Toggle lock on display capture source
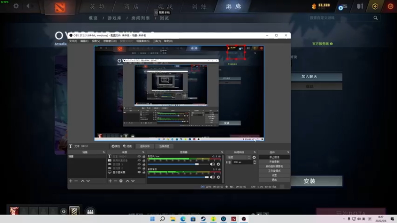The image size is (397, 223). click(x=144, y=172)
